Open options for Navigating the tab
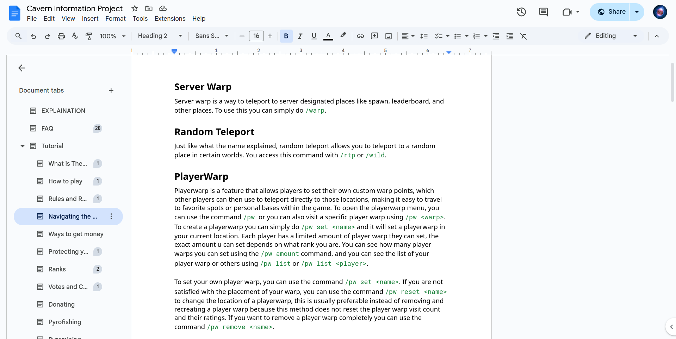This screenshot has height=339, width=676. click(x=111, y=216)
